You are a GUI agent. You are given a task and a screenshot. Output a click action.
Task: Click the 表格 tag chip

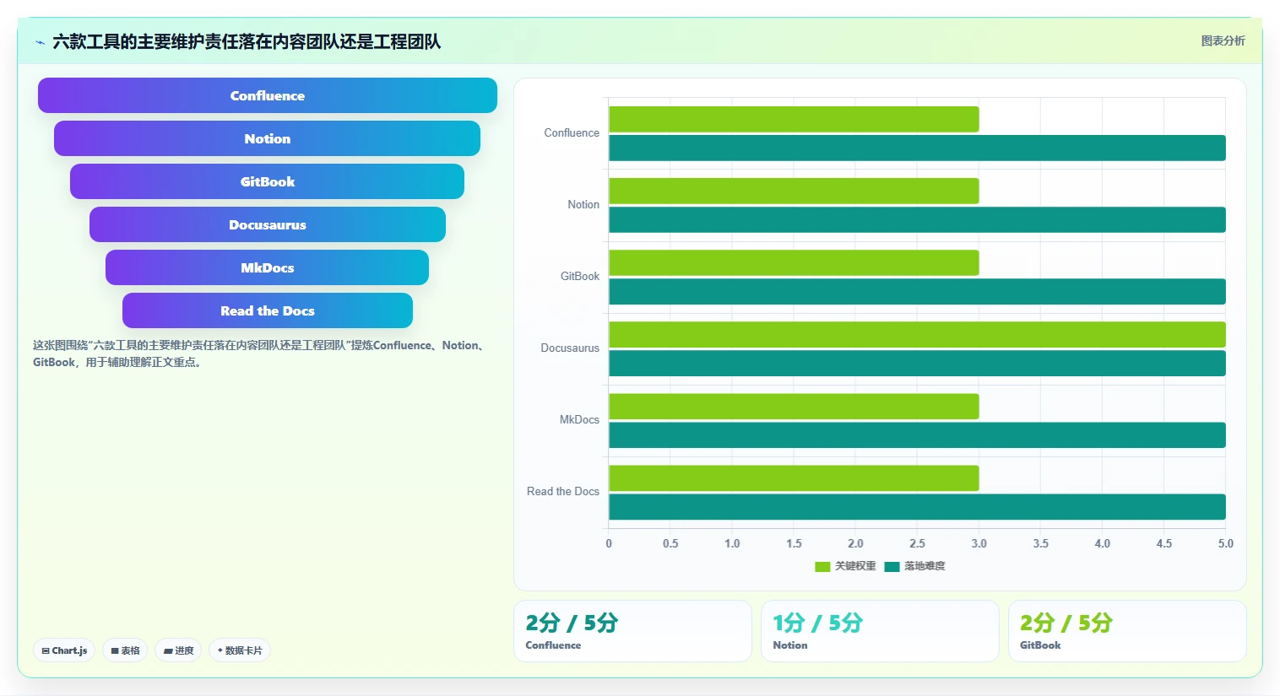[125, 650]
